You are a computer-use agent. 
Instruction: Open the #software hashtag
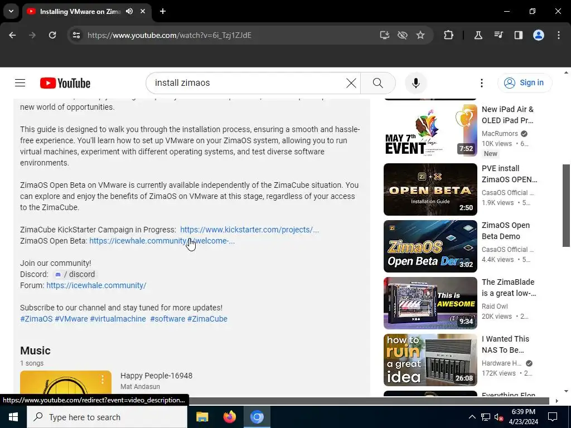pos(167,319)
